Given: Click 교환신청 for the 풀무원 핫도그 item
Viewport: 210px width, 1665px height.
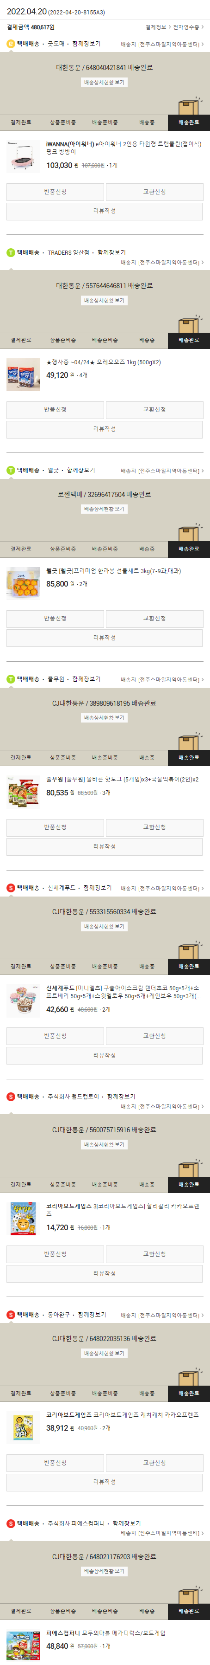Looking at the screenshot, I should pos(154,827).
